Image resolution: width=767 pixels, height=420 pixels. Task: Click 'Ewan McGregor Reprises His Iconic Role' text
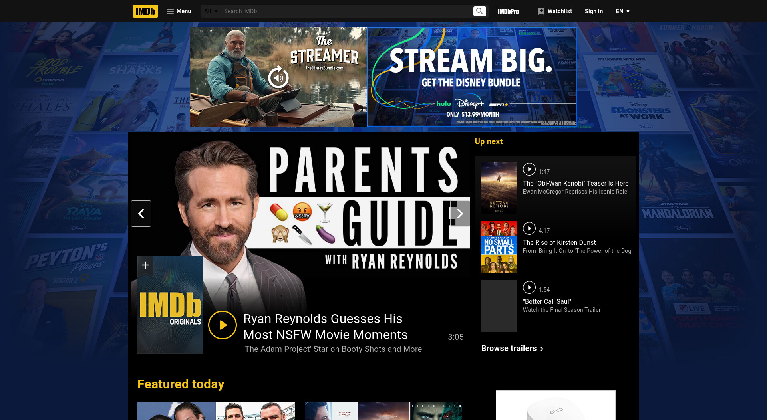click(575, 192)
